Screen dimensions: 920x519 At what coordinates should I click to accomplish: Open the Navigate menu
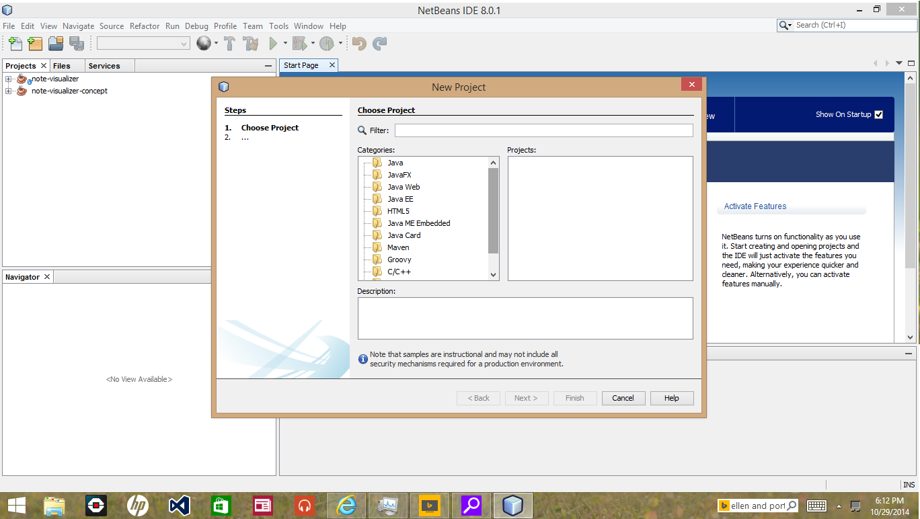click(x=79, y=26)
